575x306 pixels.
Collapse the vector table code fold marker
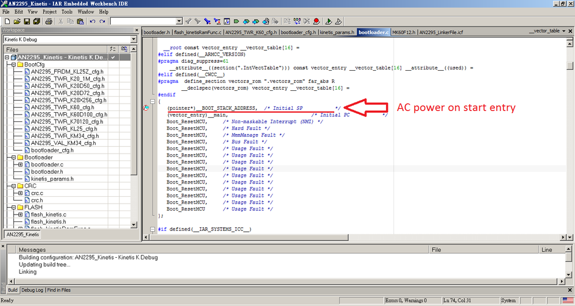pyautogui.click(x=153, y=101)
